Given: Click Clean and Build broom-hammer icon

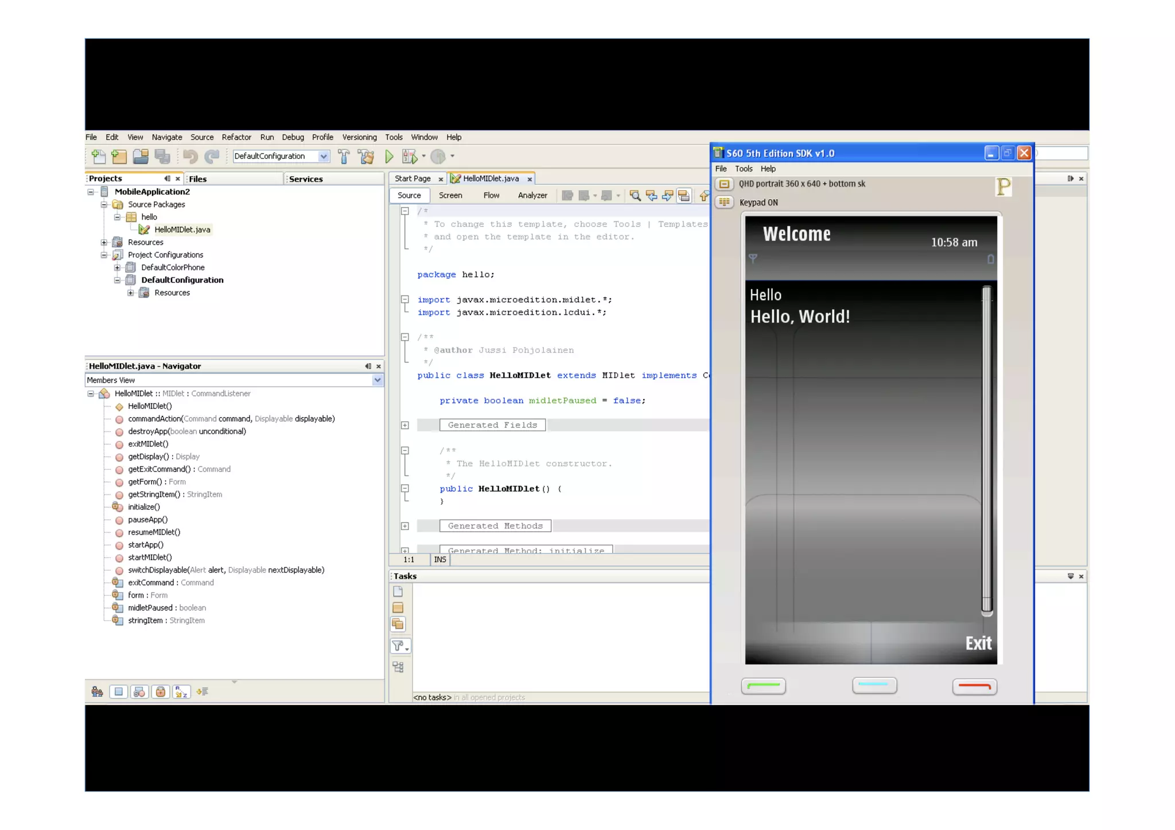Looking at the screenshot, I should pos(365,156).
